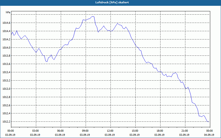Screen dimensions: 221x138
Task: Click the chart title "Luftdruck [hPa] skaliert"
Action: click(x=112, y=2)
